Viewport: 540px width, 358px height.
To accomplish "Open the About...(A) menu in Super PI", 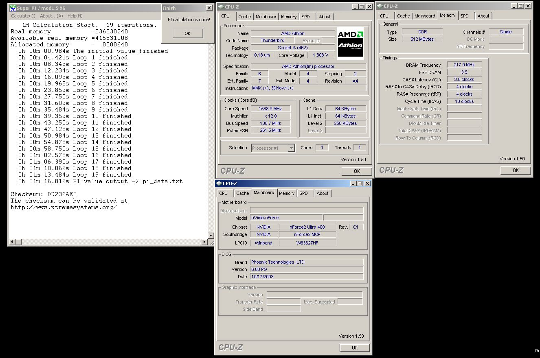I will (x=51, y=16).
